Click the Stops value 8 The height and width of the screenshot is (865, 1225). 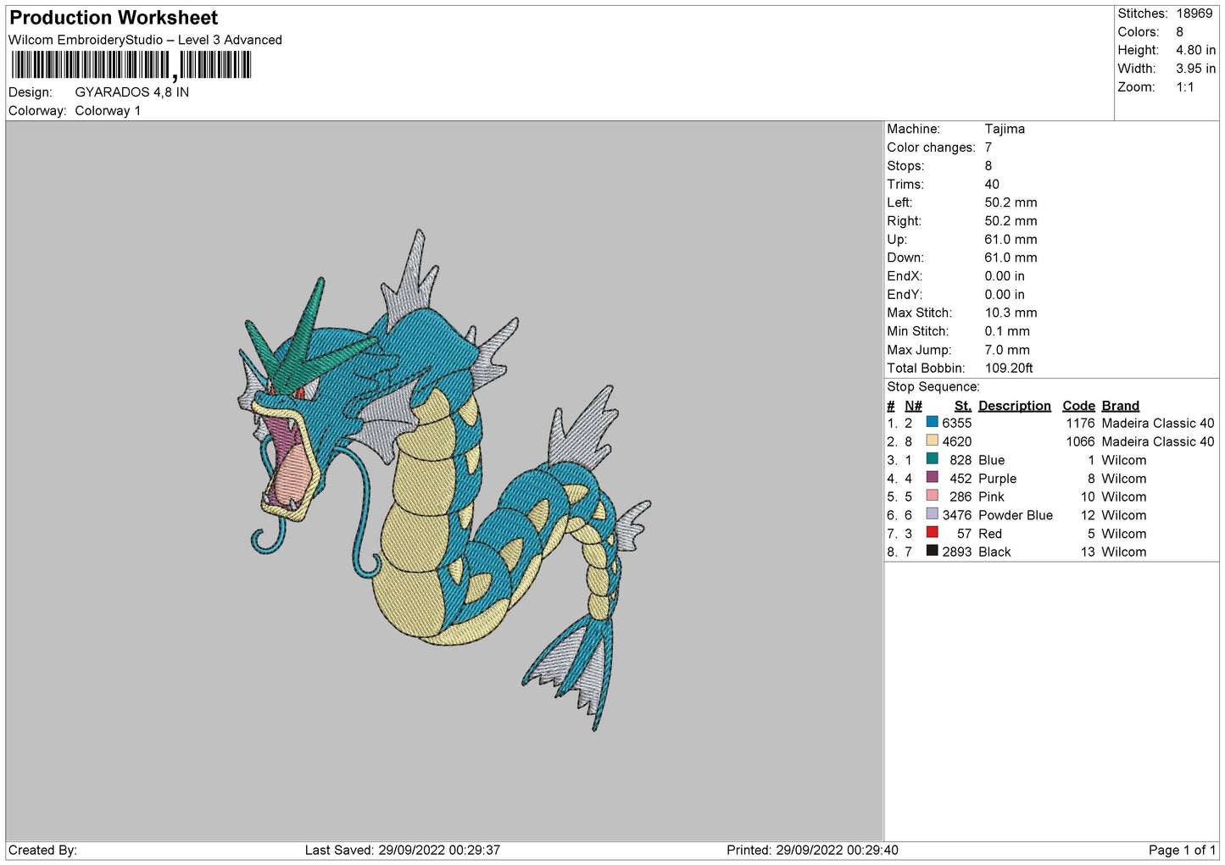[x=988, y=166]
